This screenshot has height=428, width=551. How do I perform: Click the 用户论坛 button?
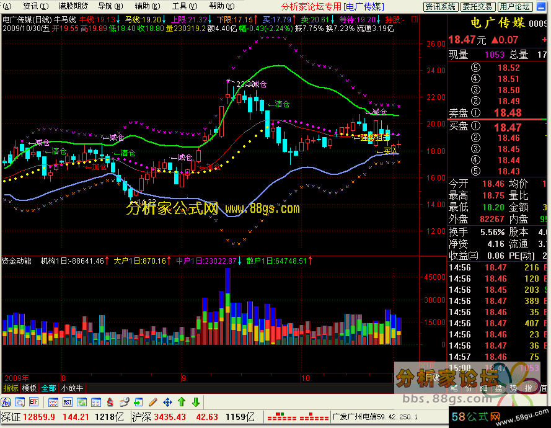click(515, 7)
